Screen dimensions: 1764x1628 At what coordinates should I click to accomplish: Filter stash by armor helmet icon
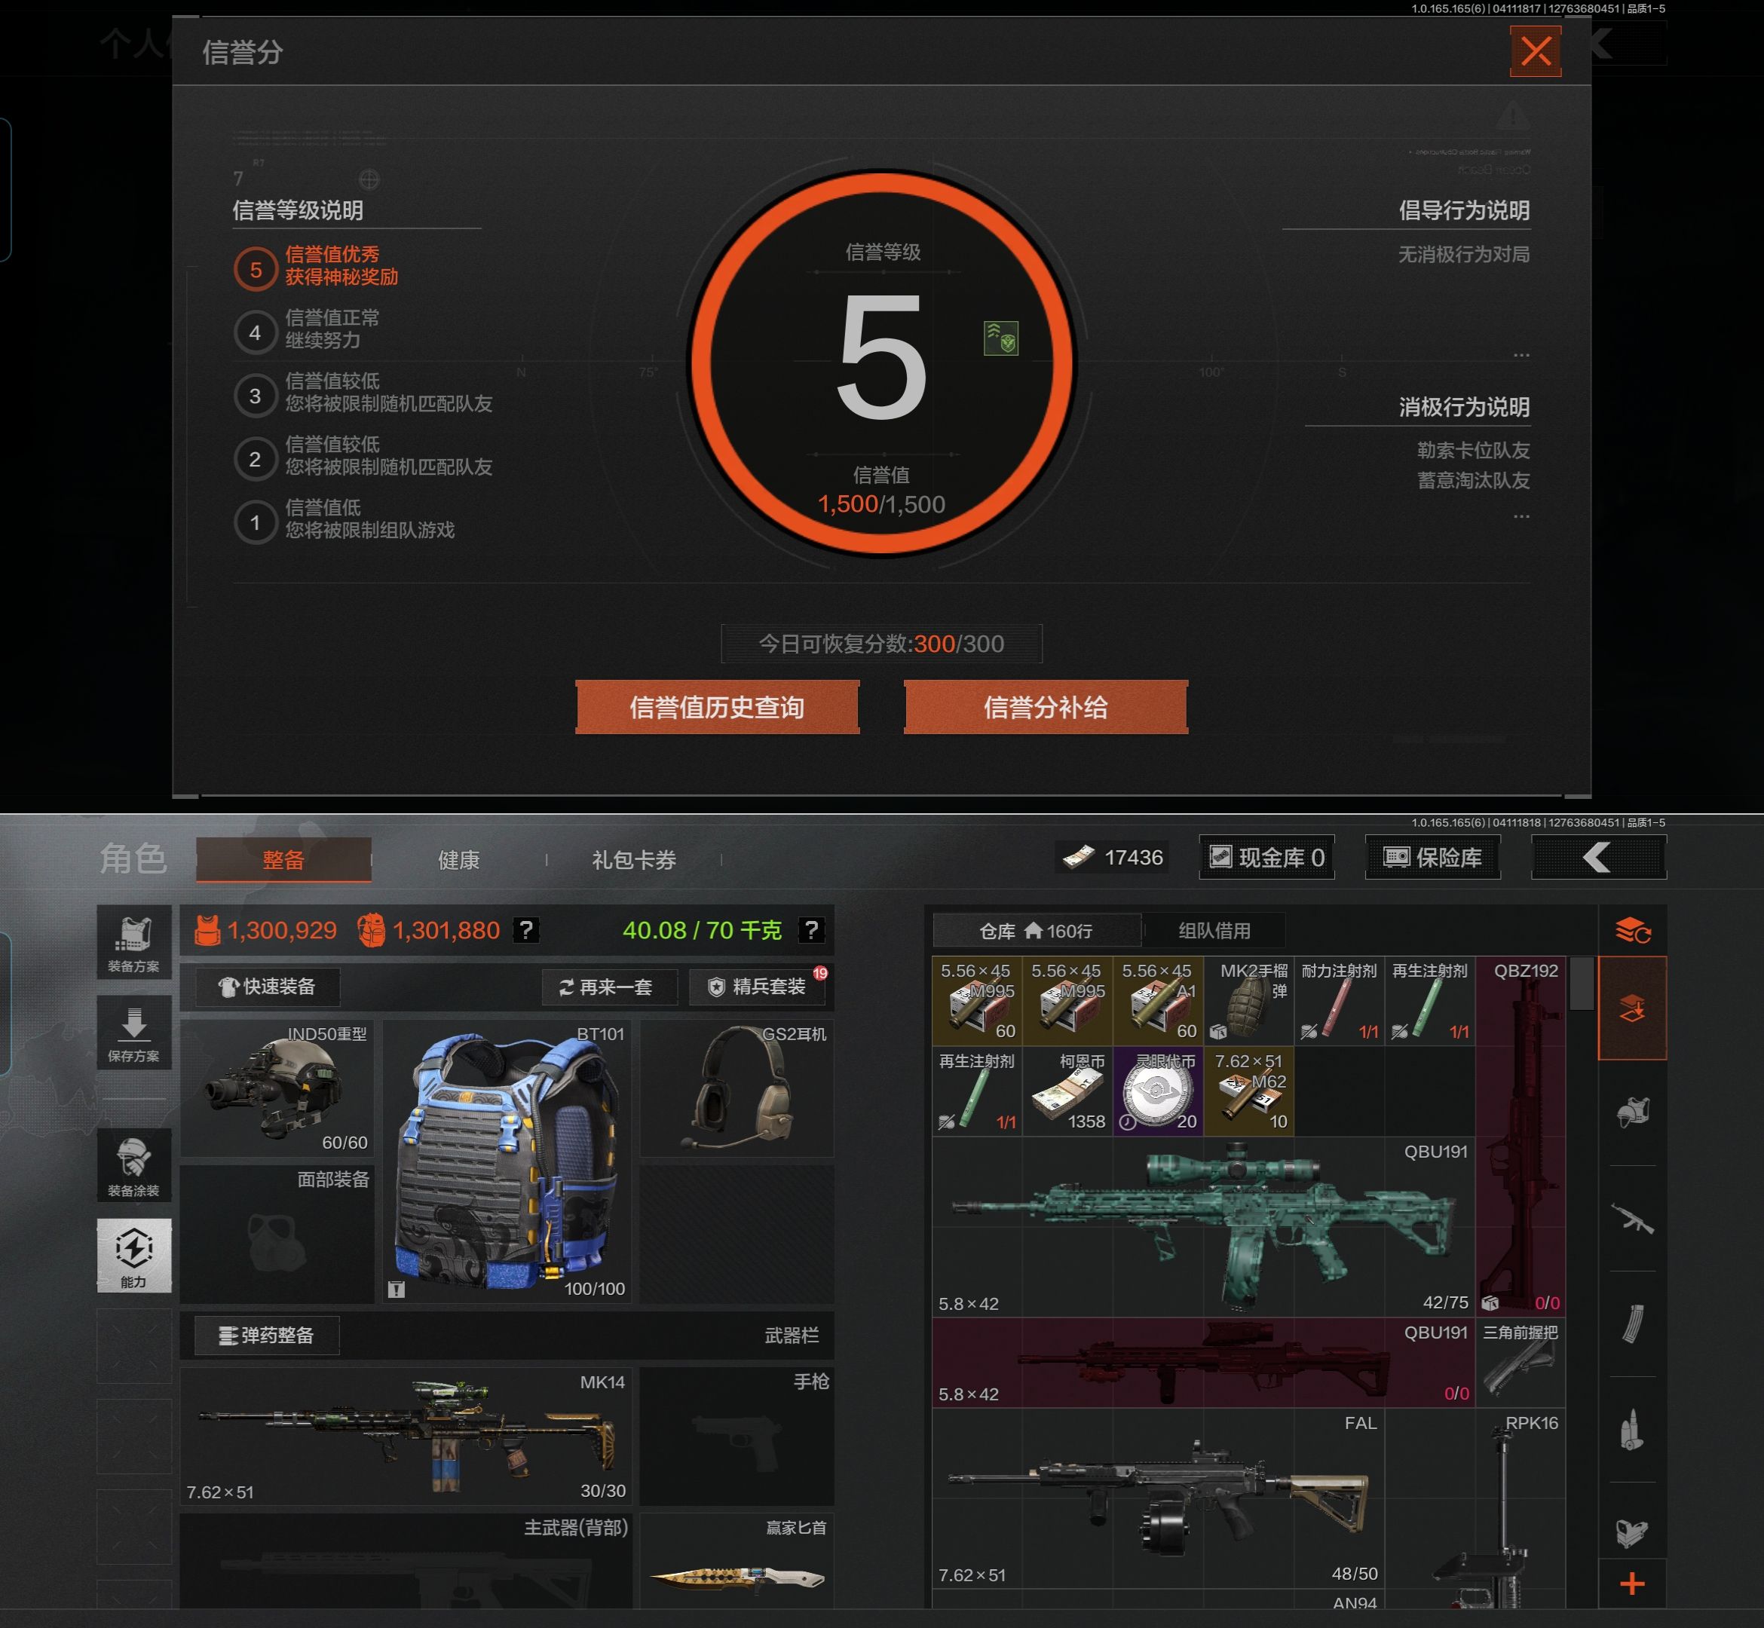click(x=1632, y=1112)
